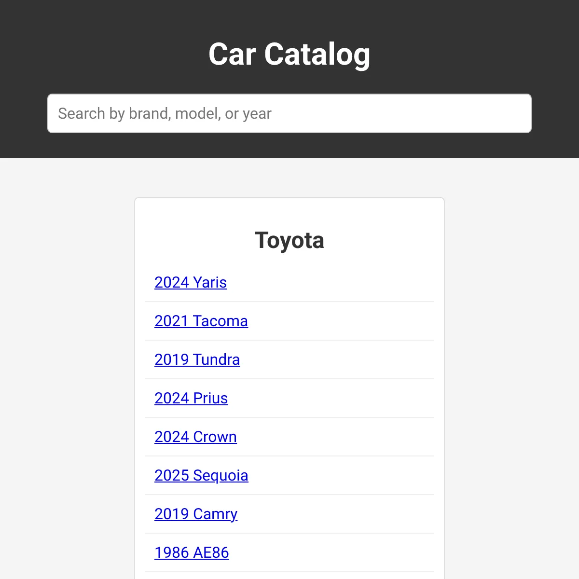579x579 pixels.
Task: Open the 2021 Tacoma link
Action: click(x=201, y=321)
